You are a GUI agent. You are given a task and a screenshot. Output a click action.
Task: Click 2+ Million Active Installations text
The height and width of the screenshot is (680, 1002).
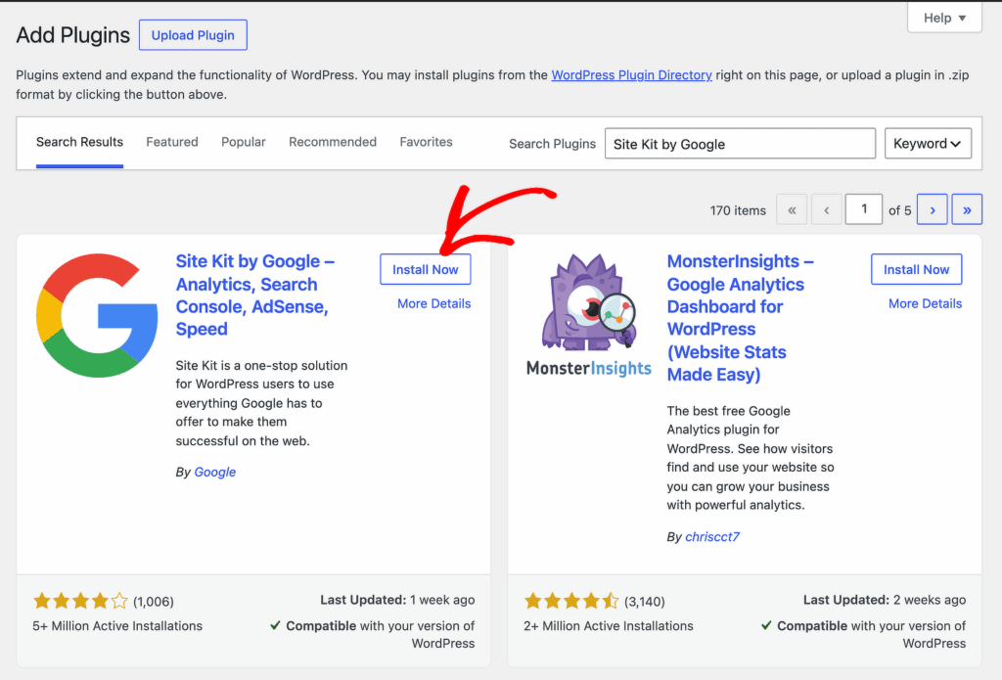609,626
